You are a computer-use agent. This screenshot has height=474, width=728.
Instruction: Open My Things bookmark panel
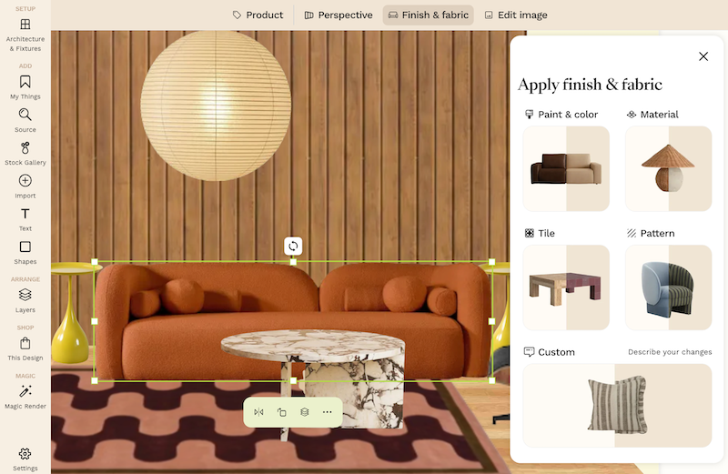point(25,87)
